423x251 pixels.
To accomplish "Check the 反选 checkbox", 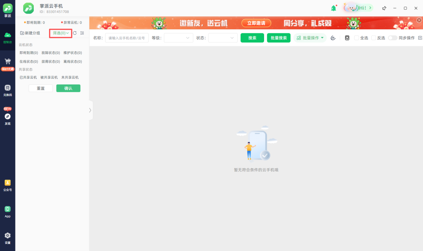I will [x=374, y=38].
